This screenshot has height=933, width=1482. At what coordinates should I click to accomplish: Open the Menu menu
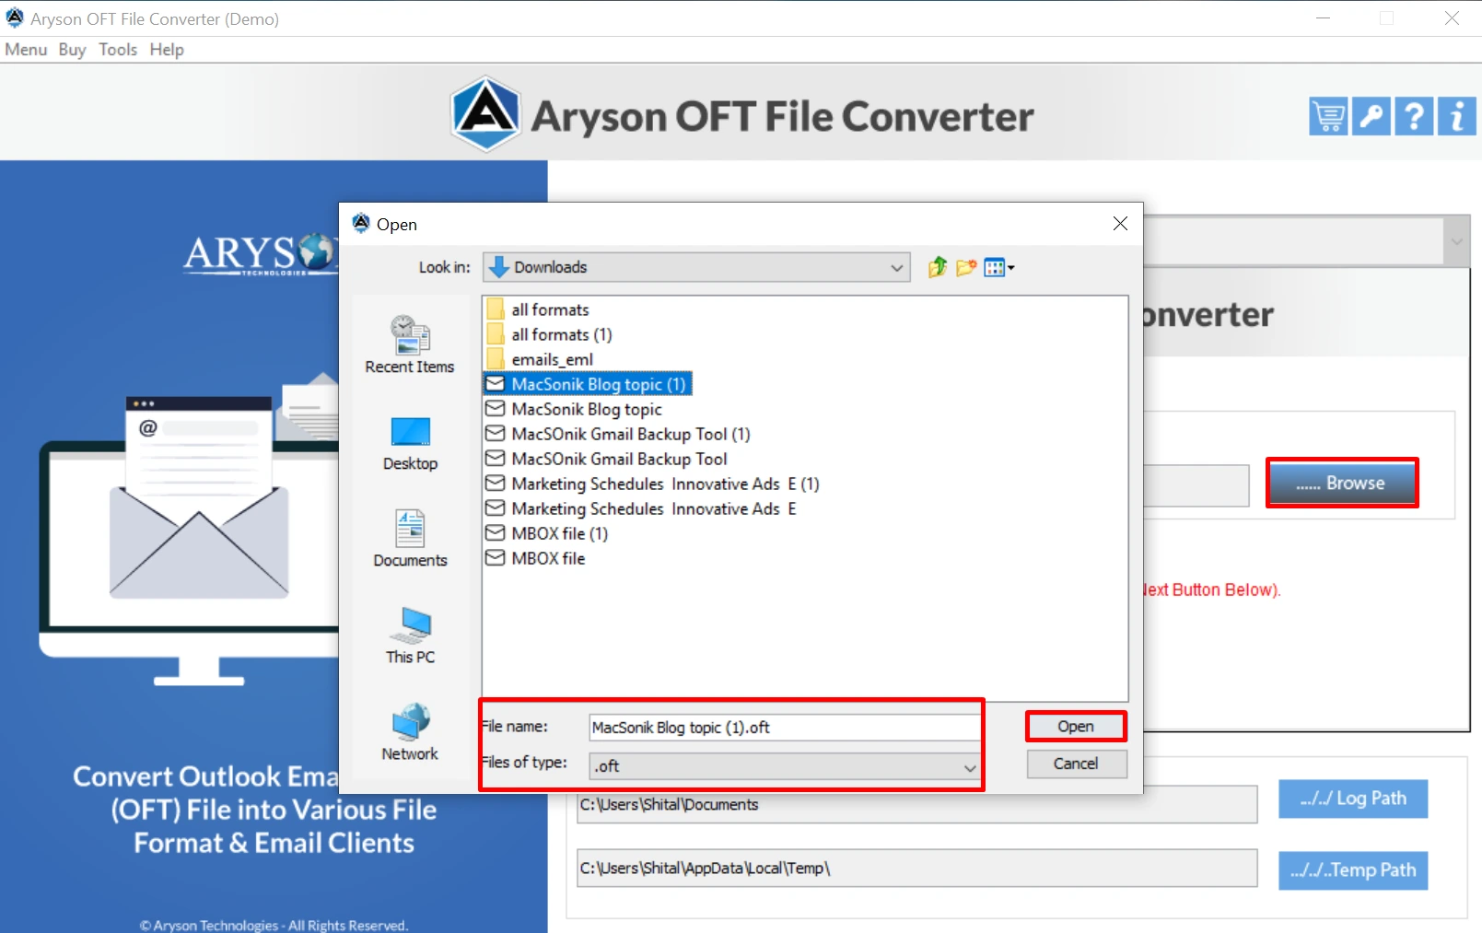tap(26, 50)
